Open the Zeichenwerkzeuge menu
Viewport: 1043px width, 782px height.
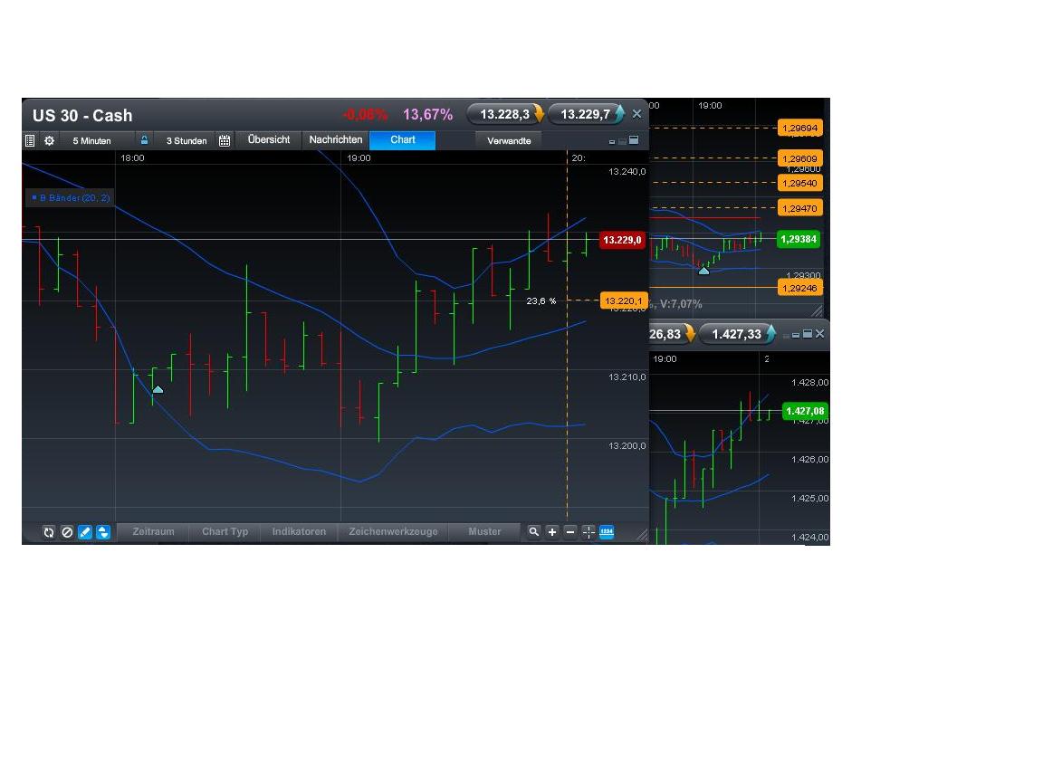coord(393,532)
